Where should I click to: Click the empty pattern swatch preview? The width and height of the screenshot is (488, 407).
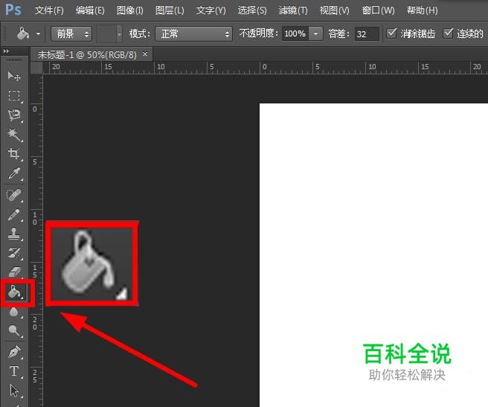click(106, 33)
